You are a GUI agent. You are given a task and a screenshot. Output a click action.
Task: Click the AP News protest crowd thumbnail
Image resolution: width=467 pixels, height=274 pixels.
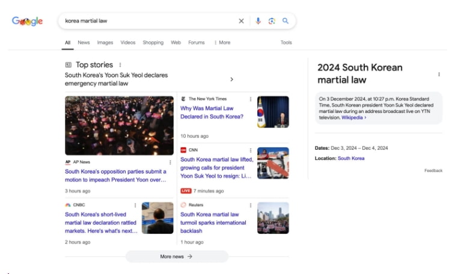point(119,126)
